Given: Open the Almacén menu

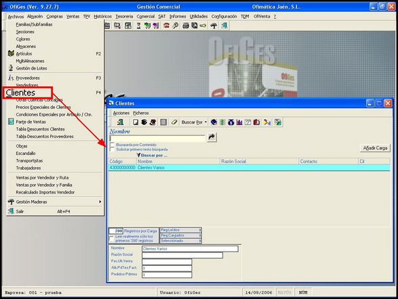Looking at the screenshot, I should tap(35, 16).
